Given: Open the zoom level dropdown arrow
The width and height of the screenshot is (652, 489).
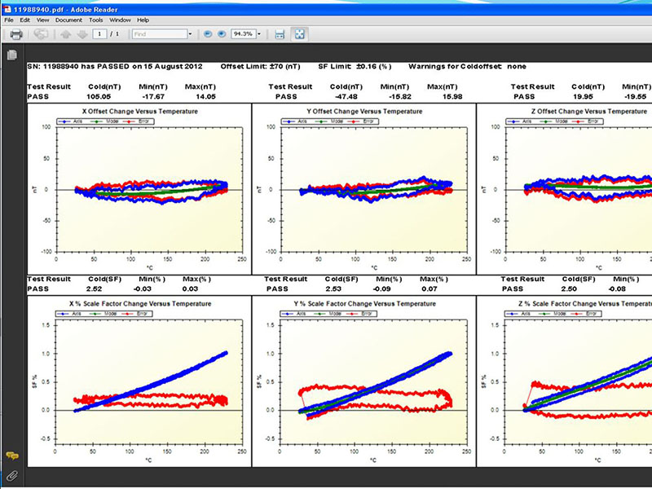Looking at the screenshot, I should click(259, 34).
